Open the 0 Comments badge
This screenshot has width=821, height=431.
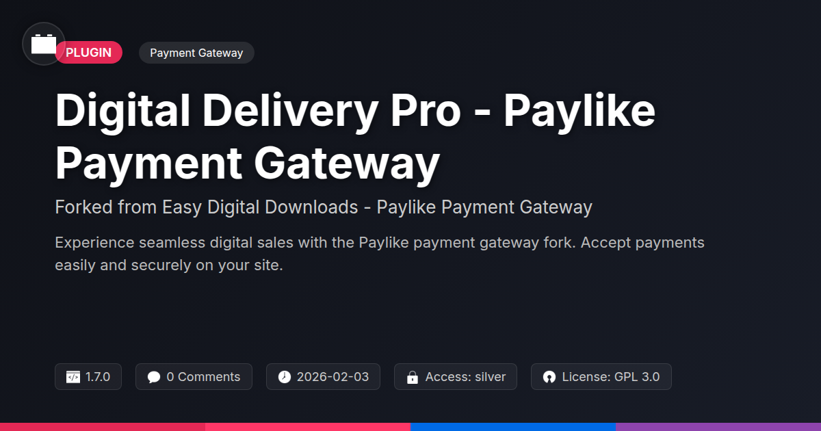click(194, 377)
